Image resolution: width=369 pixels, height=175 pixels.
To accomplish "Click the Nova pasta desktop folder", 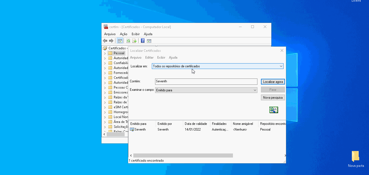I will 356,156.
